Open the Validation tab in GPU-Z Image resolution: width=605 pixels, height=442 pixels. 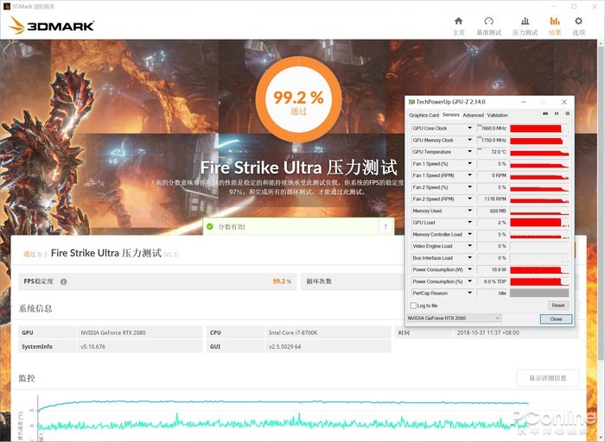[497, 115]
